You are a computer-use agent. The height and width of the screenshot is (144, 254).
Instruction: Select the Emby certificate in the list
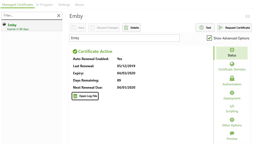point(32,25)
